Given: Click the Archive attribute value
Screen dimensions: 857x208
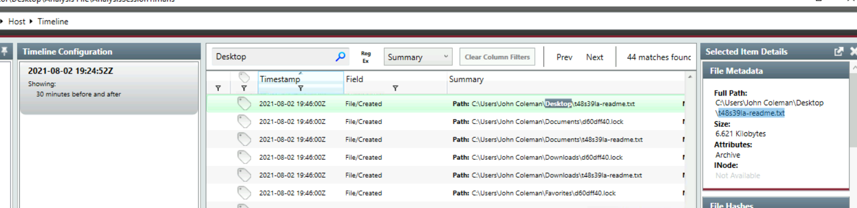Looking at the screenshot, I should coord(728,155).
